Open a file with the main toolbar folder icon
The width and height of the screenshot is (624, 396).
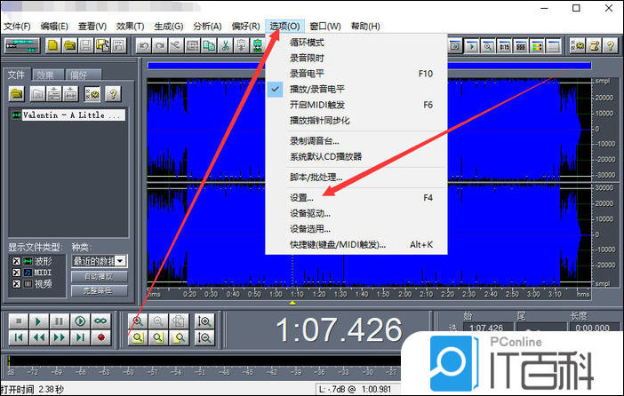[69, 45]
